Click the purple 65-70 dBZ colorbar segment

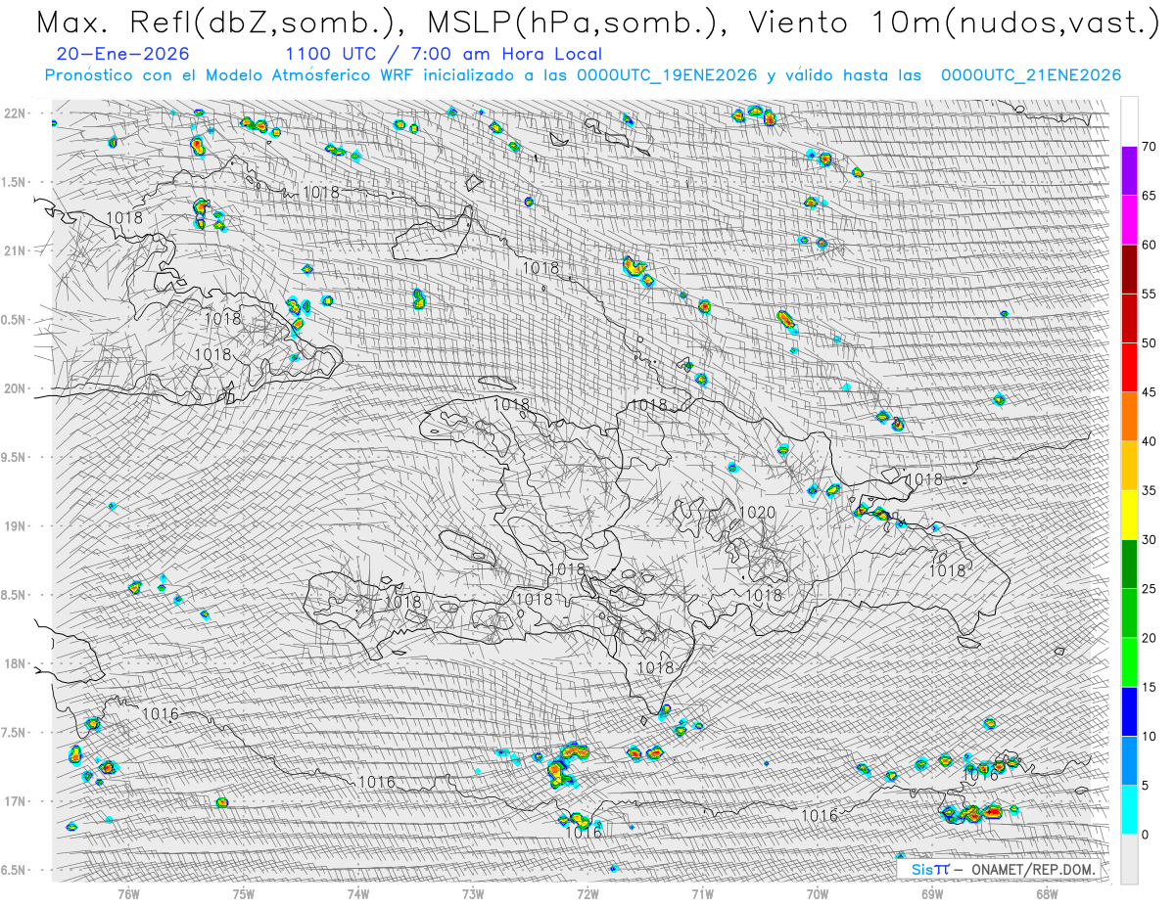1129,171
